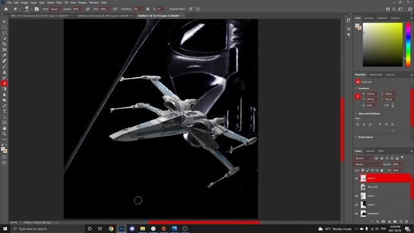Adjust the hue slider strip

click(408, 45)
